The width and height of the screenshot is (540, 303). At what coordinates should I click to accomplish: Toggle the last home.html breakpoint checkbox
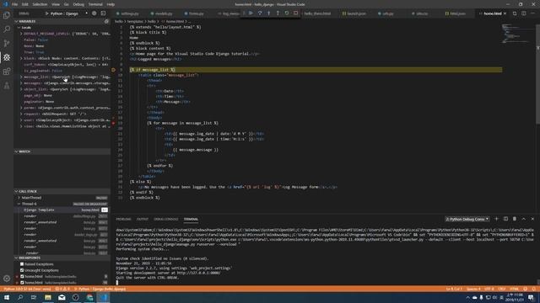coord(22,283)
